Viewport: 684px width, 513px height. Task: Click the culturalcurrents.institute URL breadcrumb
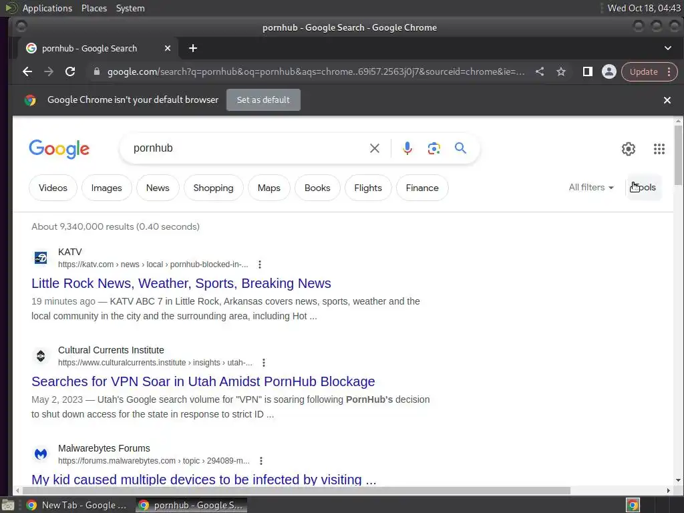pyautogui.click(x=155, y=363)
